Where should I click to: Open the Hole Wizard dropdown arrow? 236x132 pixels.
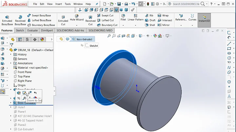[x=77, y=25]
